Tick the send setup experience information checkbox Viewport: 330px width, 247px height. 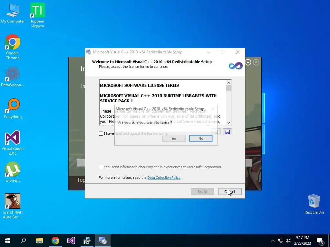coord(101,167)
